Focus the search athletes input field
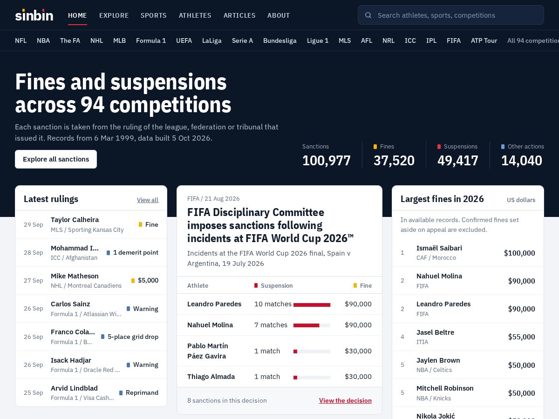The height and width of the screenshot is (419, 559). (x=450, y=15)
